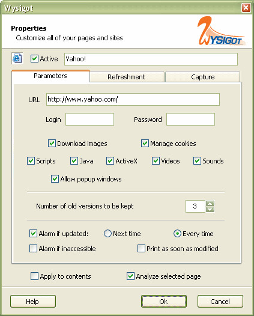Screen dimensions: 254x316
Task: Disable the Java checkbox
Action: pyautogui.click(x=74, y=161)
